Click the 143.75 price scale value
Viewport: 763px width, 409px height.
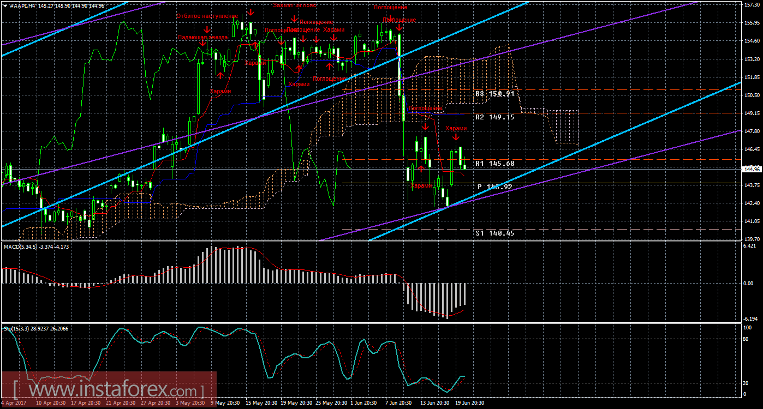[752, 185]
